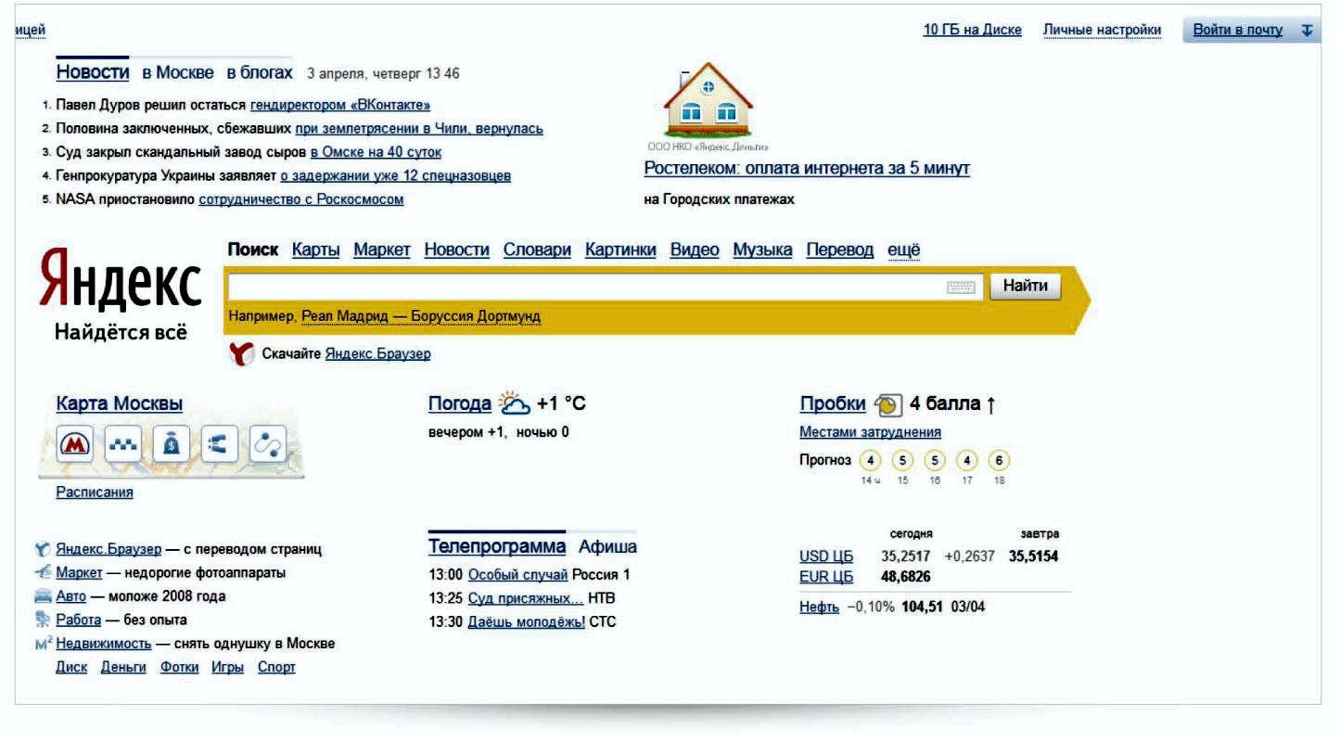Open 'Музыка' above the search bar

762,250
